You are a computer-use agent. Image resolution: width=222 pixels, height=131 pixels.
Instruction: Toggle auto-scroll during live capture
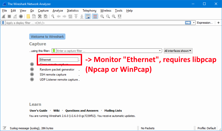(x=88, y=16)
